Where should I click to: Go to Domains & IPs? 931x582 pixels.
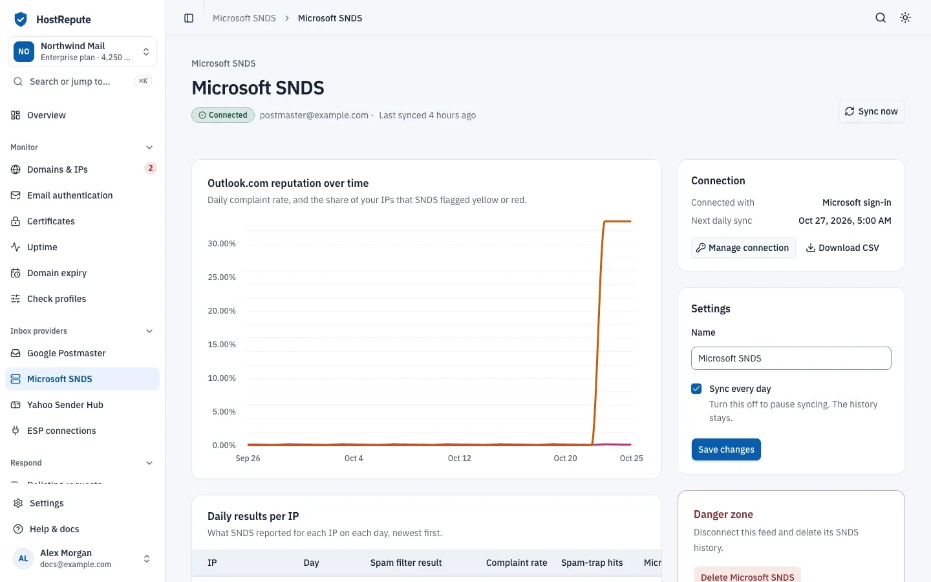pos(82,169)
